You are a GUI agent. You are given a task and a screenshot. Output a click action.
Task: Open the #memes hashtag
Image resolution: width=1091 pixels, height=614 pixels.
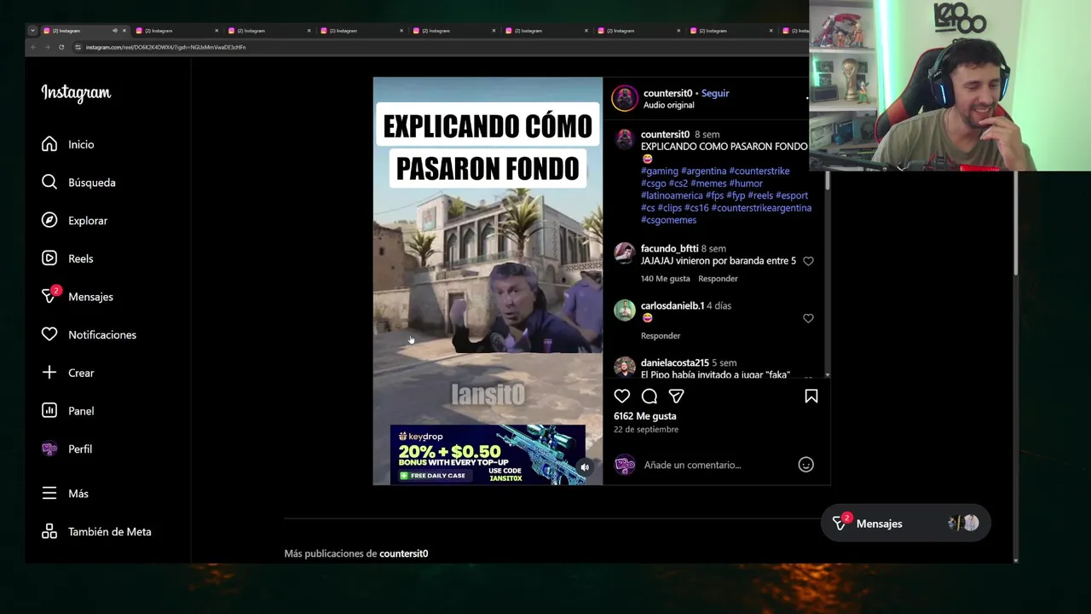[x=708, y=183]
